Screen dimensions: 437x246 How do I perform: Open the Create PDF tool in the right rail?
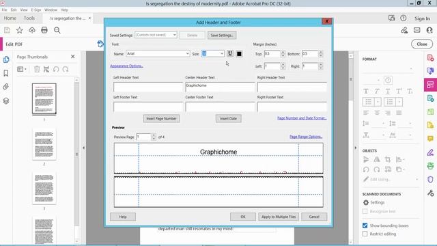click(430, 58)
